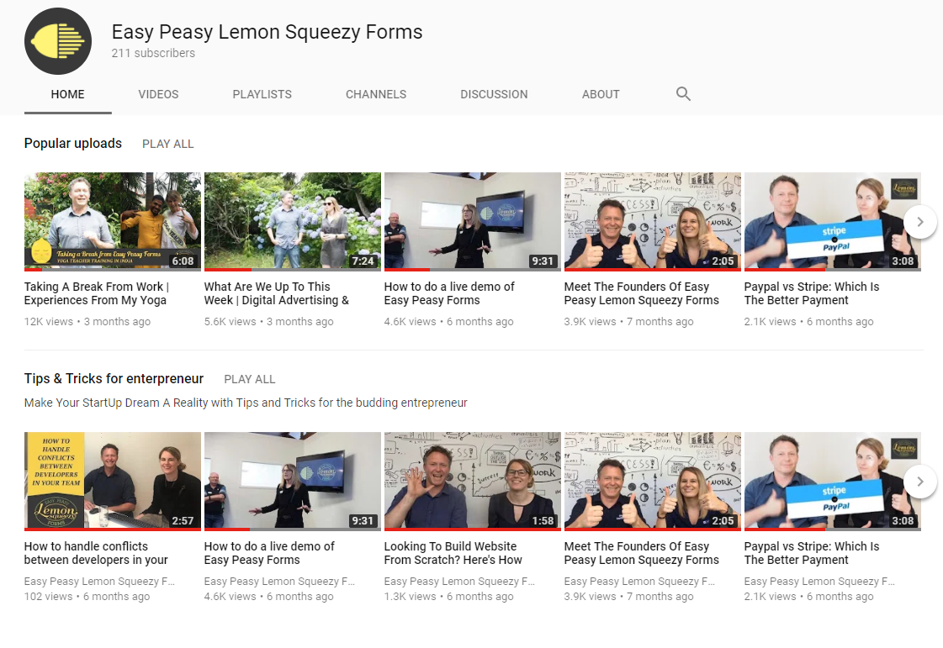This screenshot has width=943, height=648.
Task: Click the 1.3K views • 6 months ago text
Action: pyautogui.click(x=448, y=596)
